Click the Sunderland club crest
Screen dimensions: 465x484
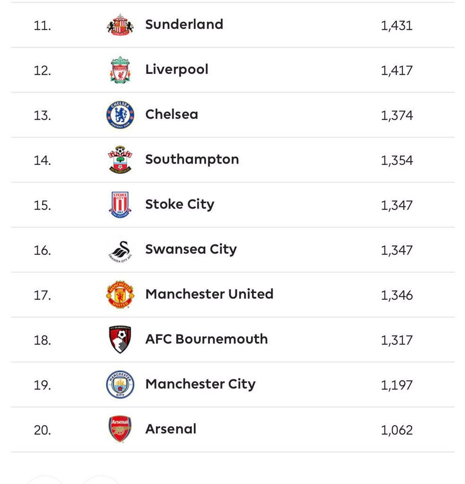[120, 25]
